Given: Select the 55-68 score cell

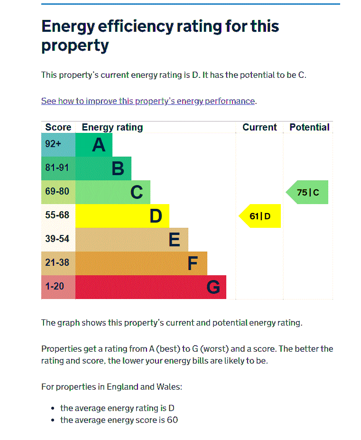Looking at the screenshot, I should [x=58, y=216].
